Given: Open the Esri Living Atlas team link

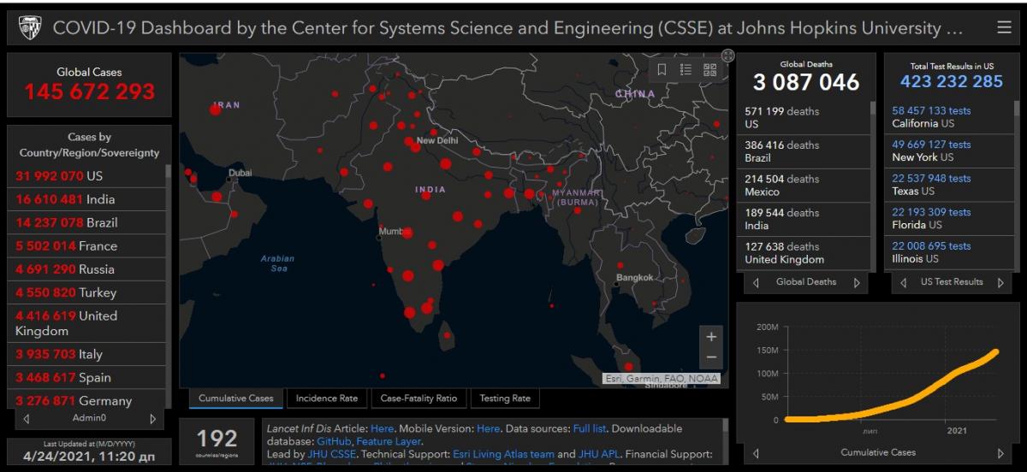Looking at the screenshot, I should [x=504, y=454].
